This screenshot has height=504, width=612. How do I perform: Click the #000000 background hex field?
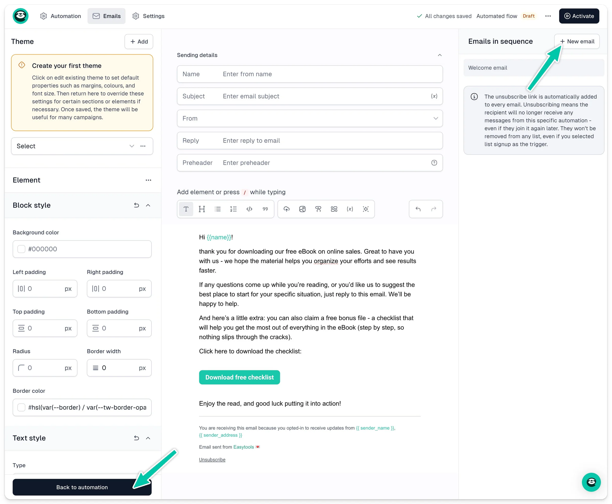[x=82, y=249]
